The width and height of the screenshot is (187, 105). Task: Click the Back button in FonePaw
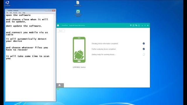(x=60, y=31)
